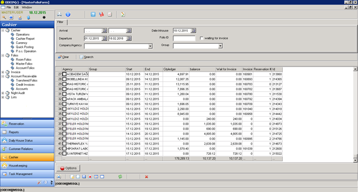This screenshot has height=192, width=358.
Task: Click the table's vertical scrollbar up arrow
Action: tap(355, 69)
